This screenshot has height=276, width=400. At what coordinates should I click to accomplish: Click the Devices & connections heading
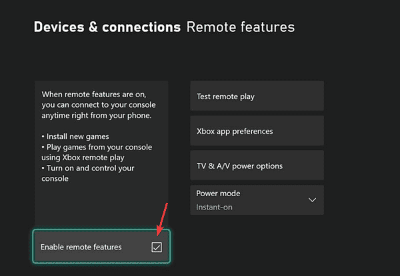point(107,27)
